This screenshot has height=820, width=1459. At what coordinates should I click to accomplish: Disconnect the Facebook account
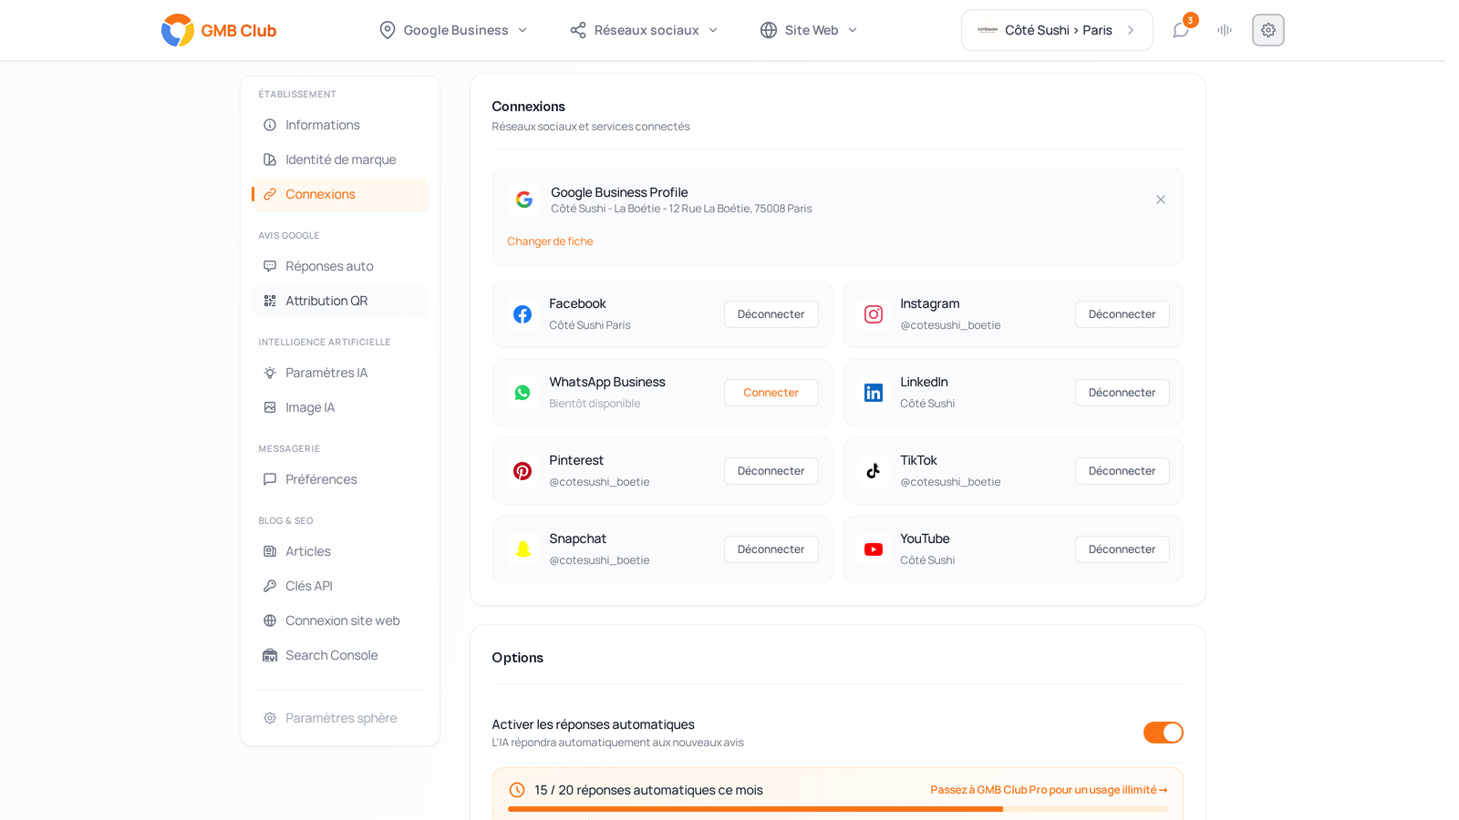click(771, 314)
